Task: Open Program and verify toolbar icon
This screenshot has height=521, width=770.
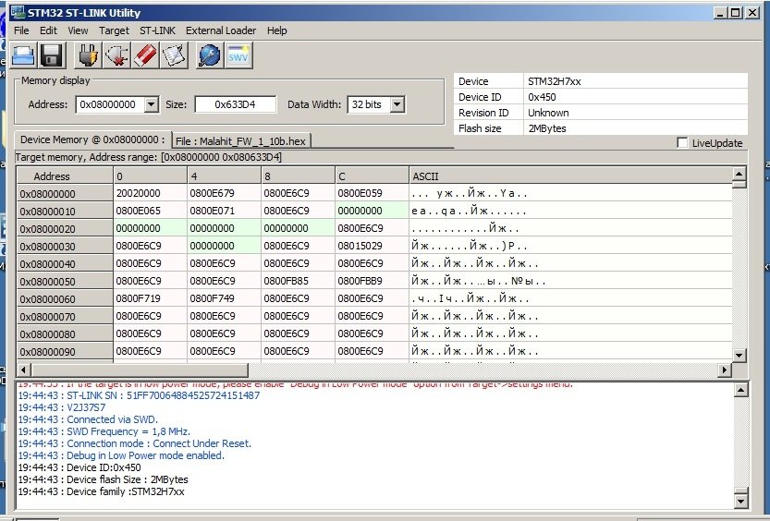Action: tap(175, 55)
